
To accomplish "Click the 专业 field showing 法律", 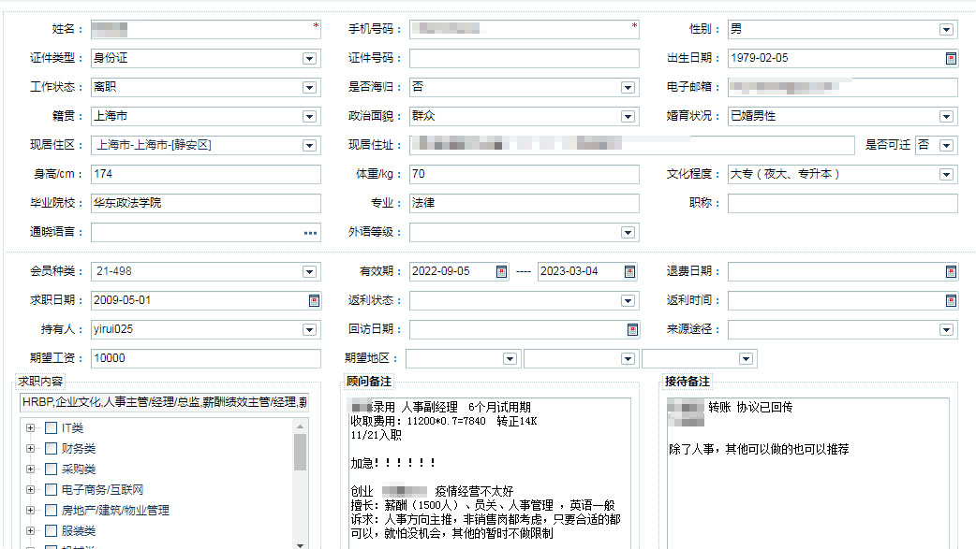I will 525,203.
